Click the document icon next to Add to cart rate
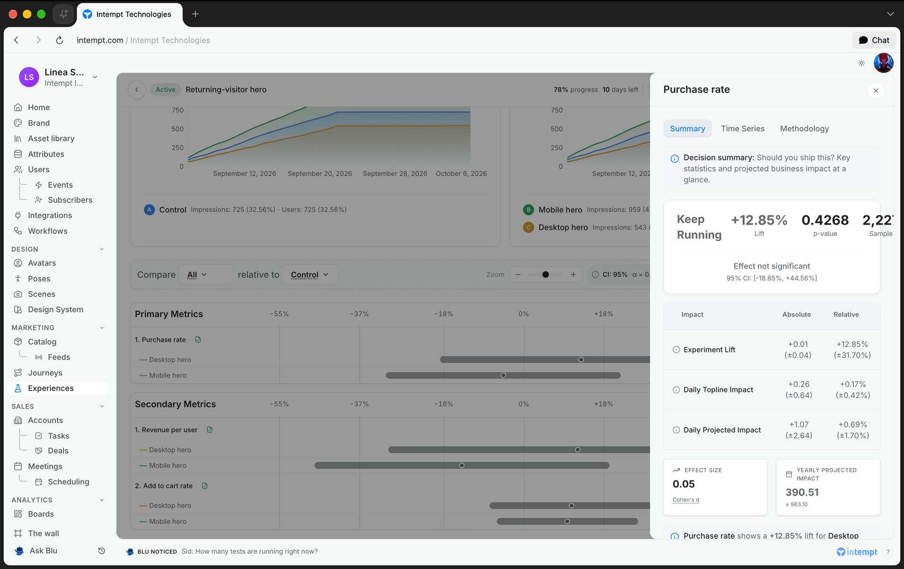This screenshot has width=904, height=569. coord(205,486)
